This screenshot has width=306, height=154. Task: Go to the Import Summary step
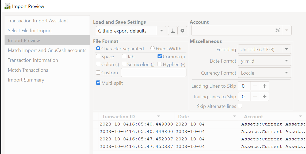pos(26,80)
